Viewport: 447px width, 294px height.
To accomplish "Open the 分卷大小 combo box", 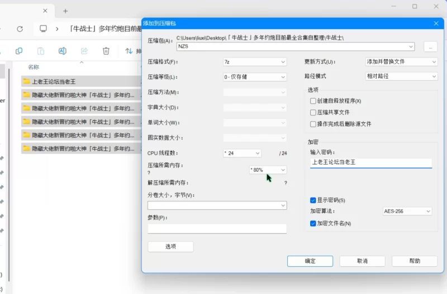I will [217, 205].
